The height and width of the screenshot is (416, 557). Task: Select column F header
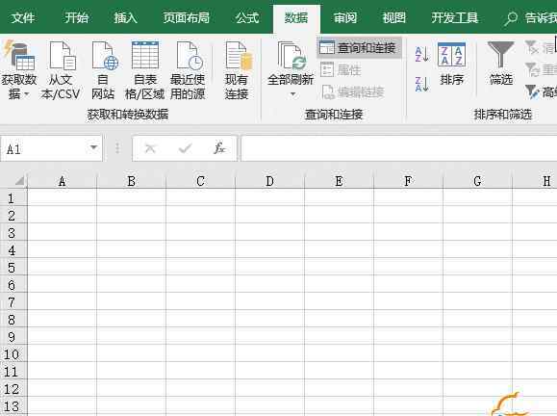pyautogui.click(x=408, y=181)
